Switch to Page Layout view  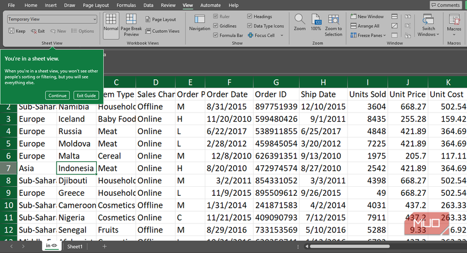click(161, 19)
